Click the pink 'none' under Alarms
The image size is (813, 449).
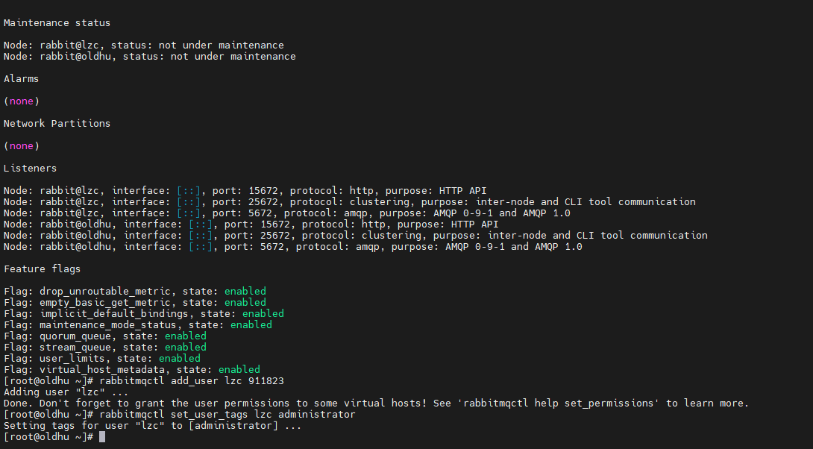pyautogui.click(x=22, y=101)
